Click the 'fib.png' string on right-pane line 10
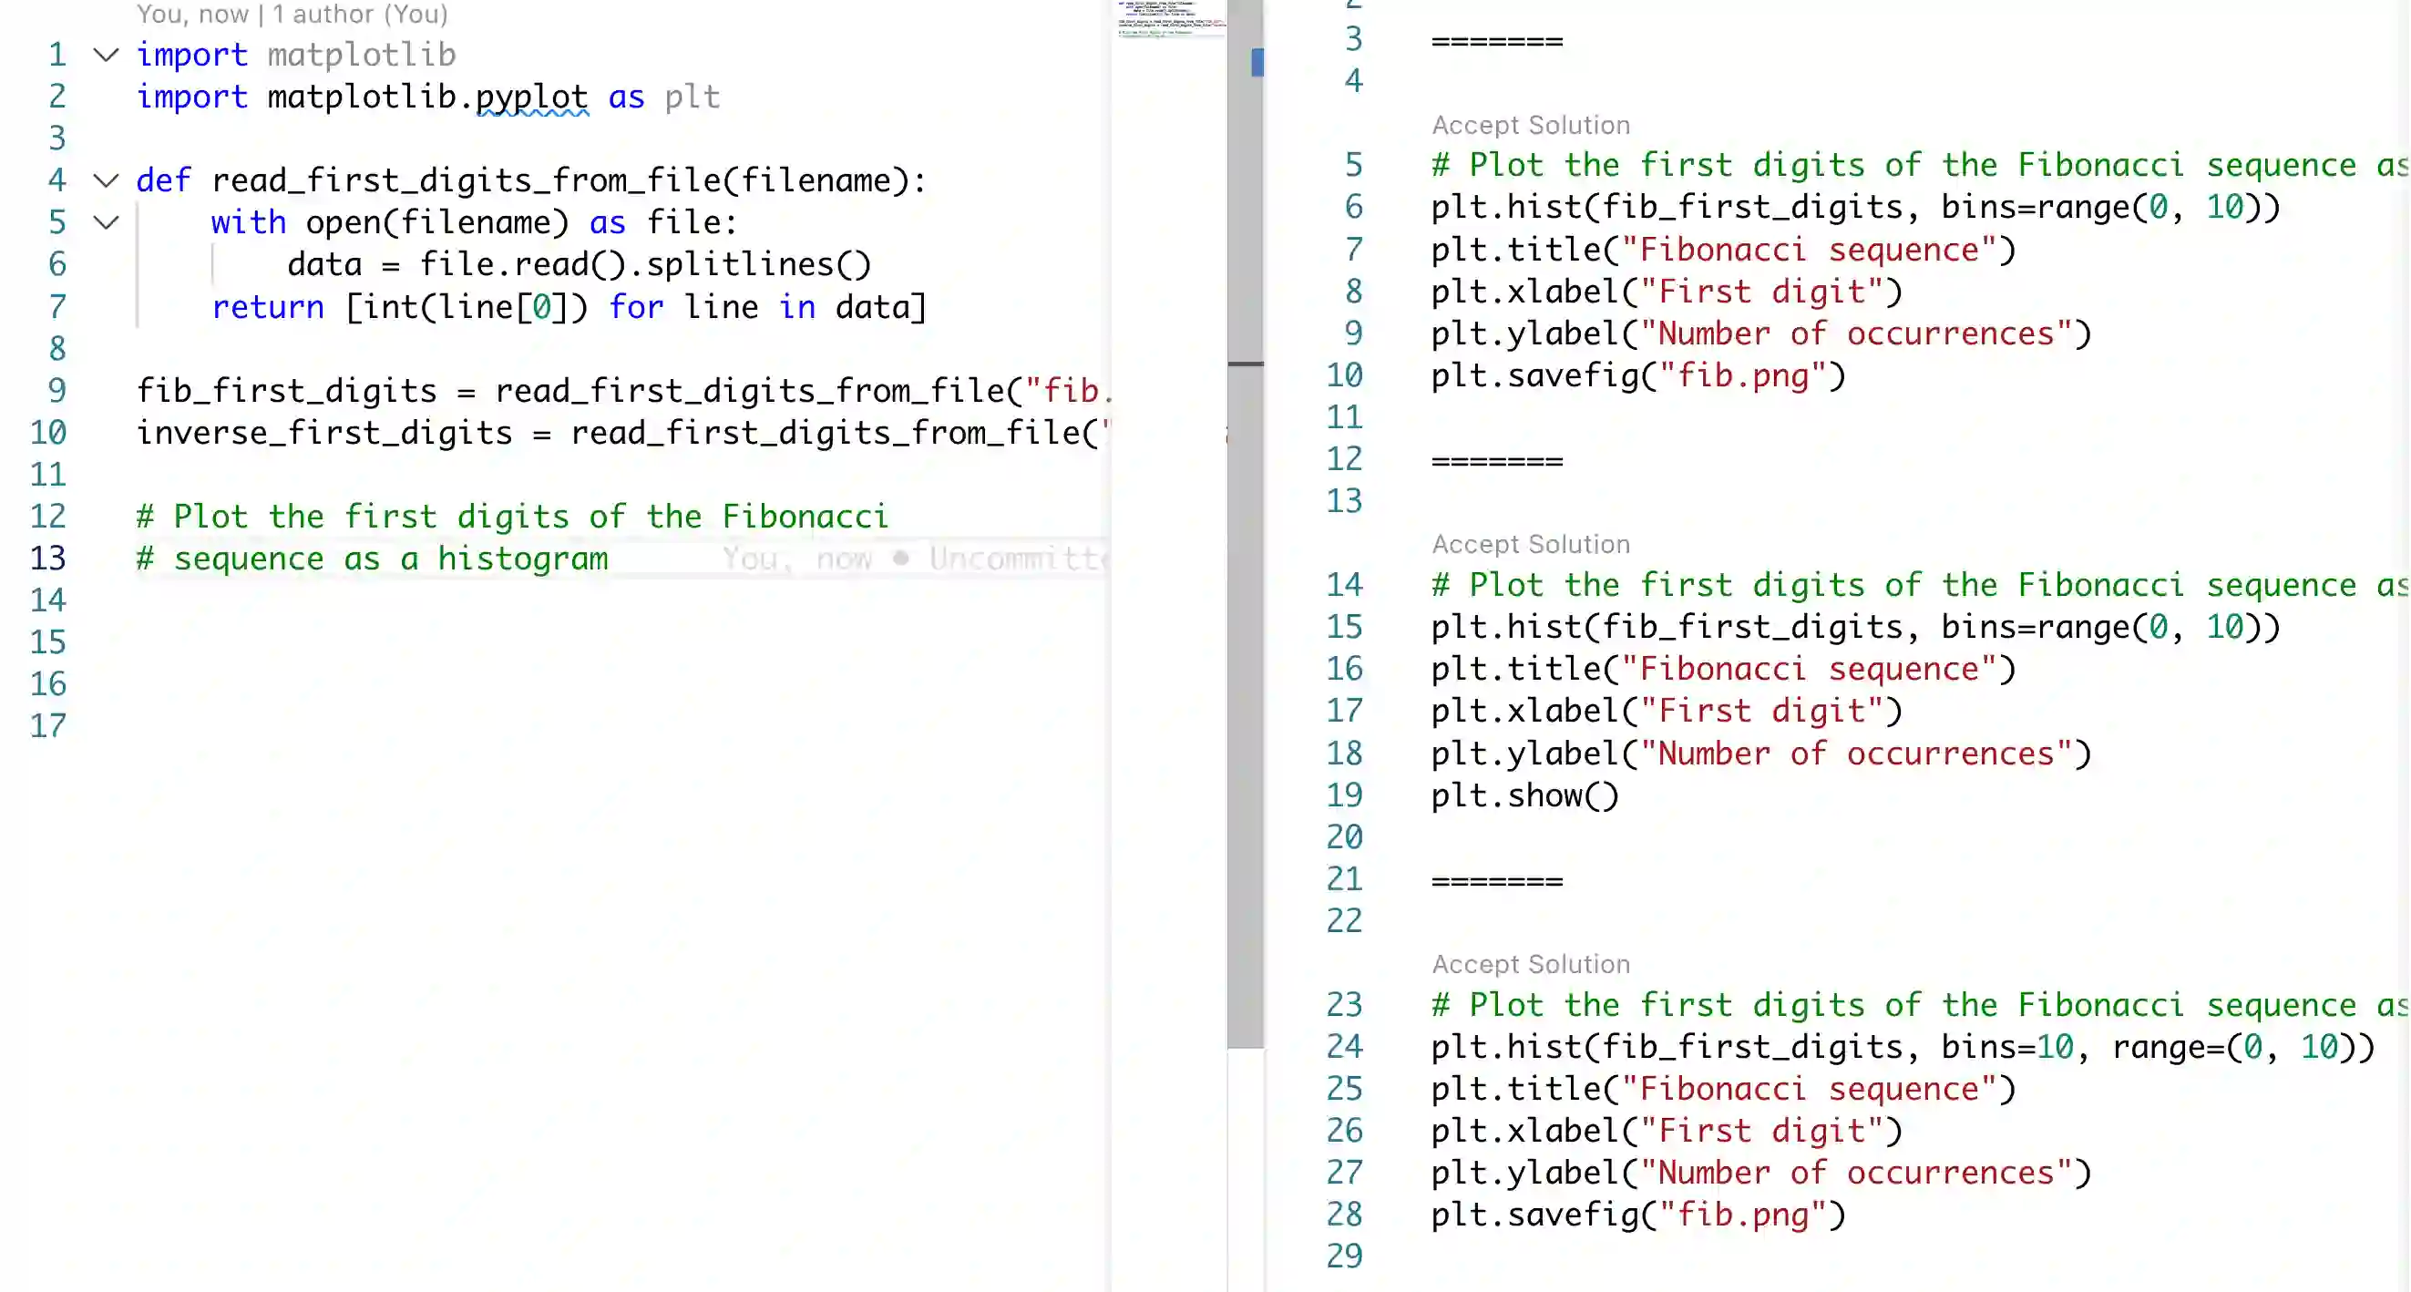This screenshot has height=1292, width=2411. (1742, 376)
